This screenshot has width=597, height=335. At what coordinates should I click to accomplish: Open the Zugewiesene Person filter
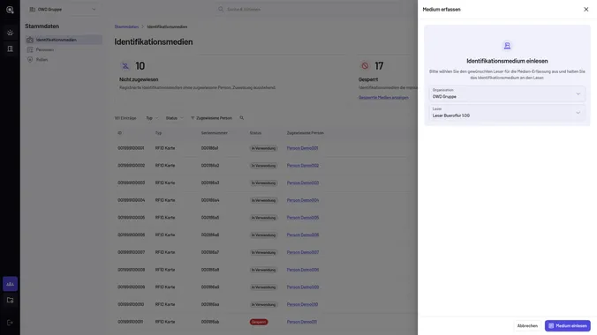[211, 118]
